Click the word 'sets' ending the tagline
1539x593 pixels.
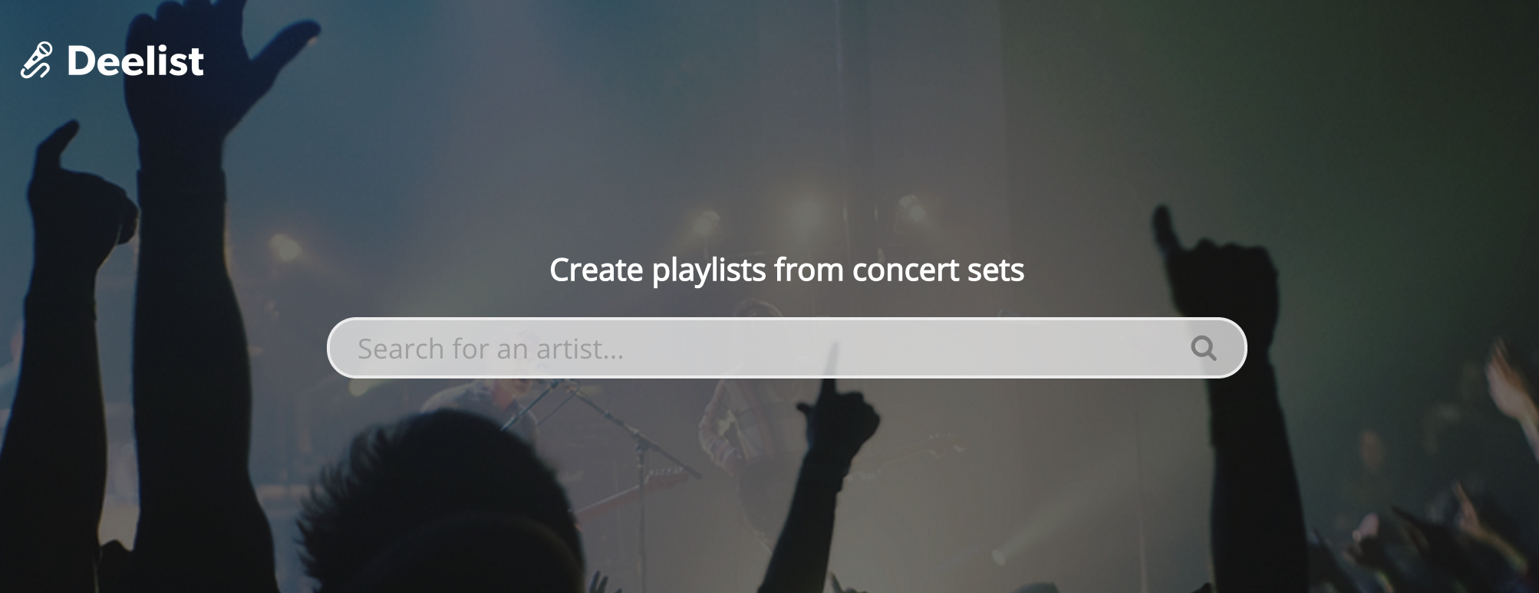996,270
